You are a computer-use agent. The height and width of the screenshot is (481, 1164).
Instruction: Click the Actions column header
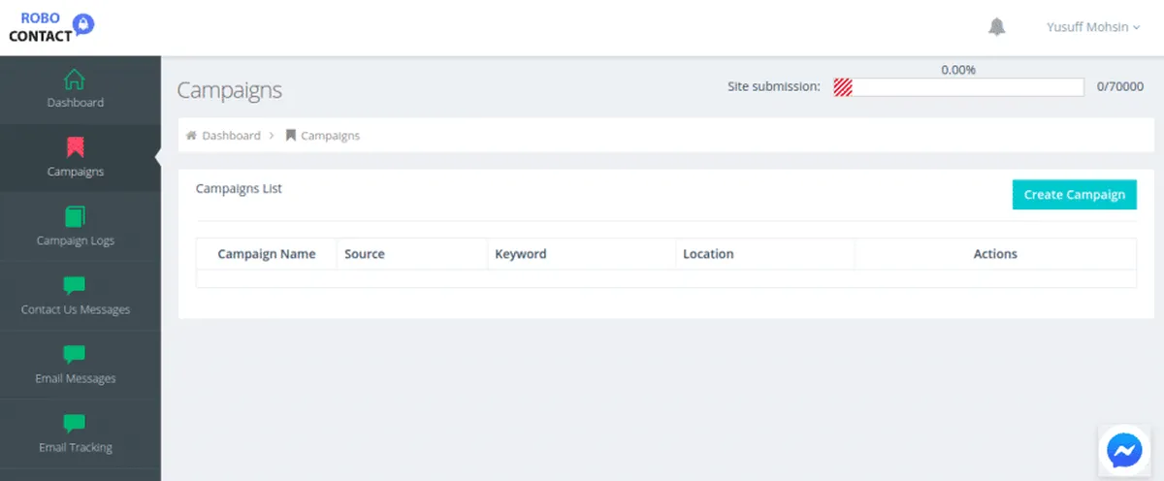click(x=995, y=254)
